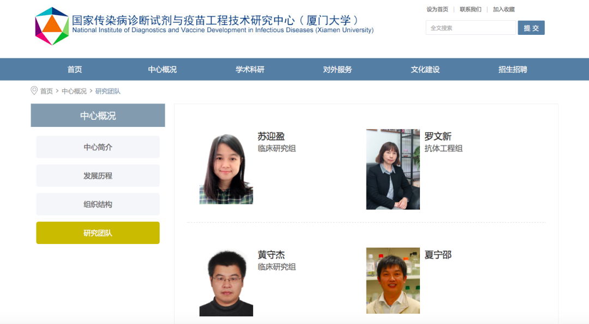Screen dimensions: 589x324
Task: Open the 对外服务 navigation item
Action: [338, 69]
